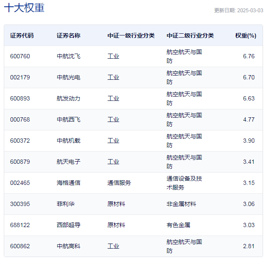266x260 pixels.
Task: Click 有色金属 industry cell
Action: point(178,225)
